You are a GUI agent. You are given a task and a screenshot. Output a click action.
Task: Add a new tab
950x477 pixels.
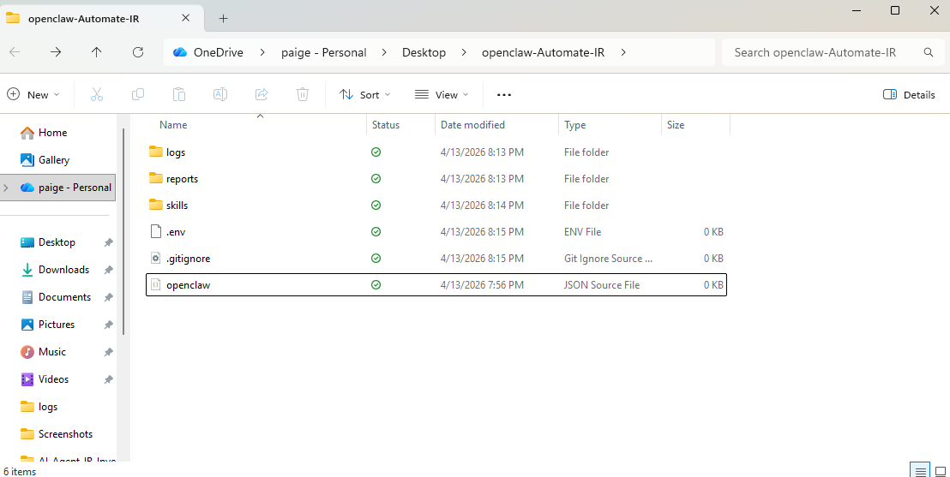pyautogui.click(x=223, y=19)
